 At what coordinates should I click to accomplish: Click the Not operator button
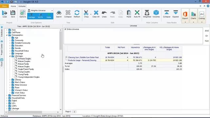click(x=207, y=41)
